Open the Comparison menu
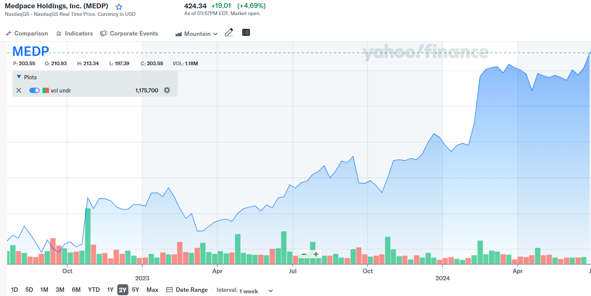 pos(27,34)
